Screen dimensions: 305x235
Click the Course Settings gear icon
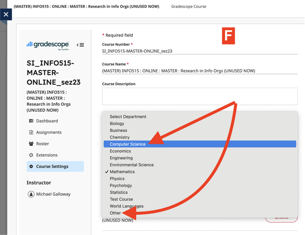coord(31,167)
